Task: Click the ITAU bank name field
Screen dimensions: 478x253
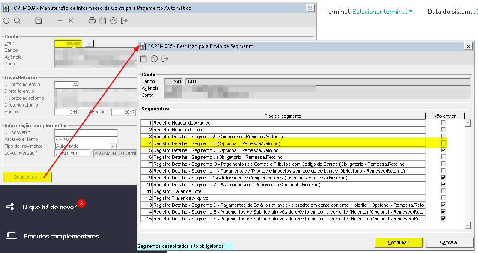Action: pyautogui.click(x=328, y=82)
